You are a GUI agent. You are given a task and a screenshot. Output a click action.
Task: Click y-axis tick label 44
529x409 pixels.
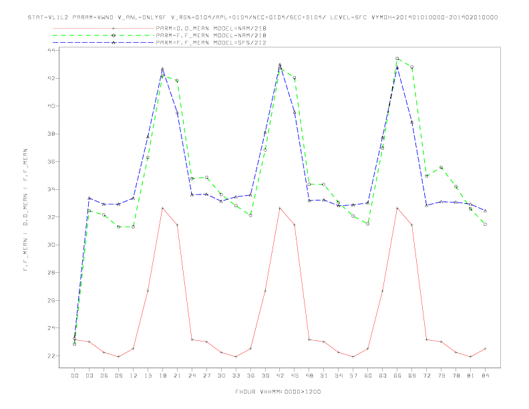pyautogui.click(x=51, y=50)
